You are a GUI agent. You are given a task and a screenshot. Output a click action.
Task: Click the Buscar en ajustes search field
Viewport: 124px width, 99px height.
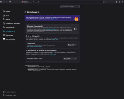pos(70,7)
